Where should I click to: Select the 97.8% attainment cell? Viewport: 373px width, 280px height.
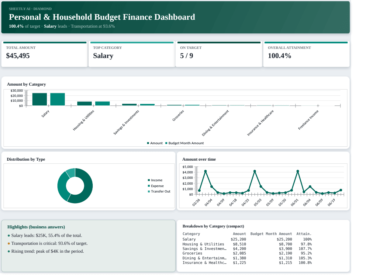[x=306, y=244]
